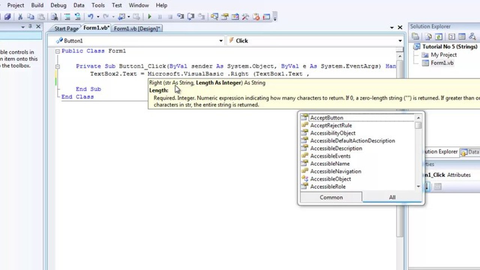Image resolution: width=480 pixels, height=270 pixels.
Task: Open My Project in Solution Explorer
Action: point(443,55)
